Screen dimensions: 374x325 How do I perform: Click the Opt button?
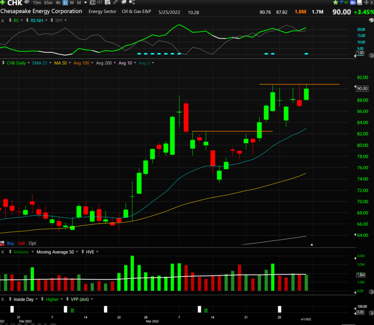[32, 243]
